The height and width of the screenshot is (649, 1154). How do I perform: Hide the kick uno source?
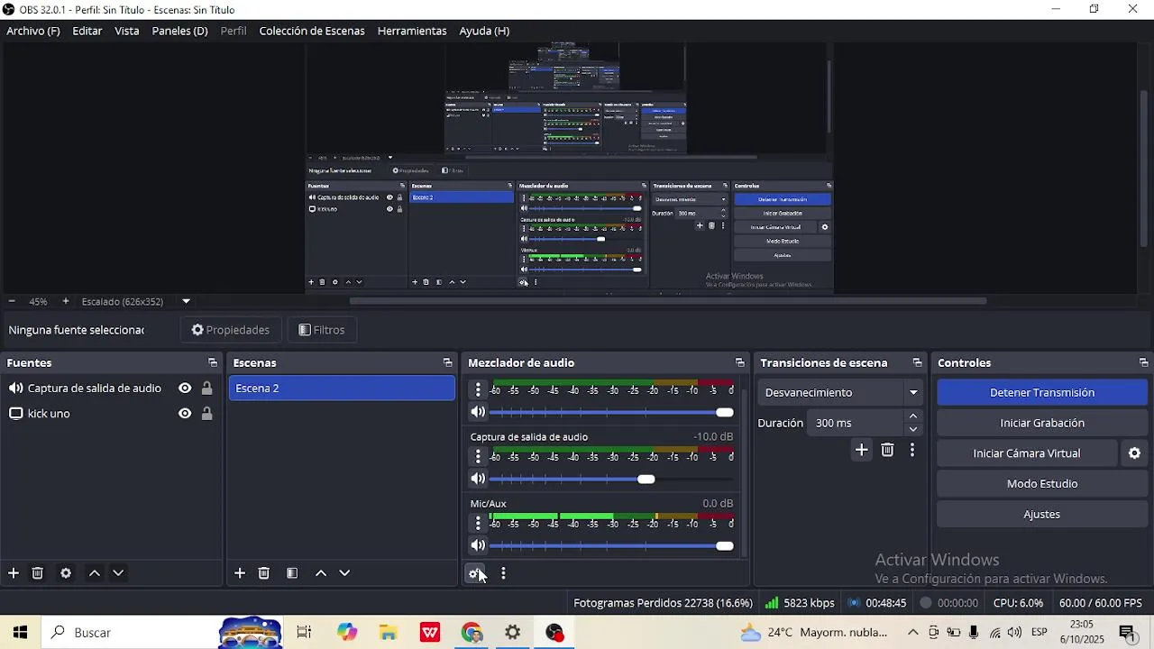pos(185,414)
